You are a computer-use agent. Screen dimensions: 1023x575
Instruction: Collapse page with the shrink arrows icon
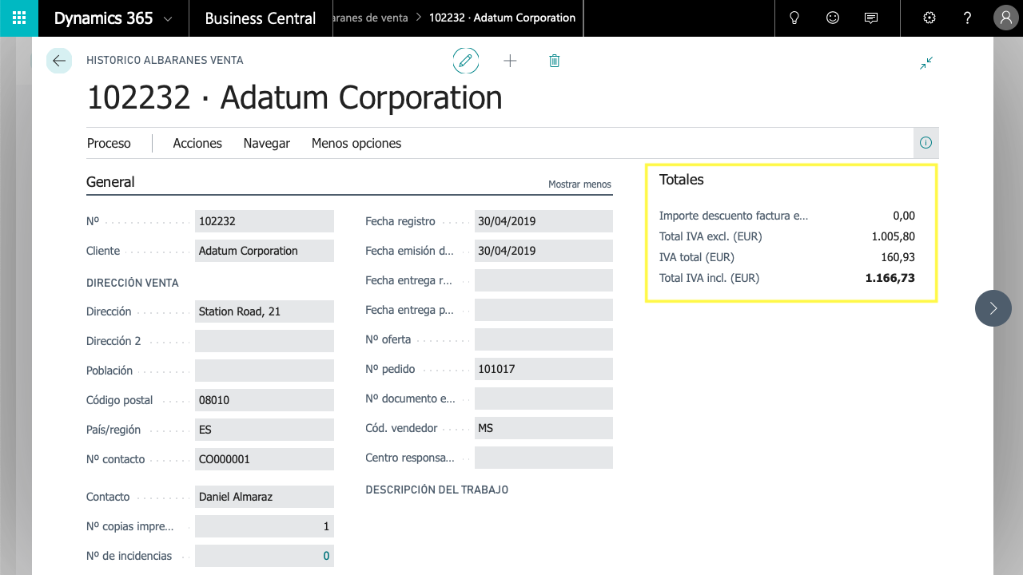(926, 63)
